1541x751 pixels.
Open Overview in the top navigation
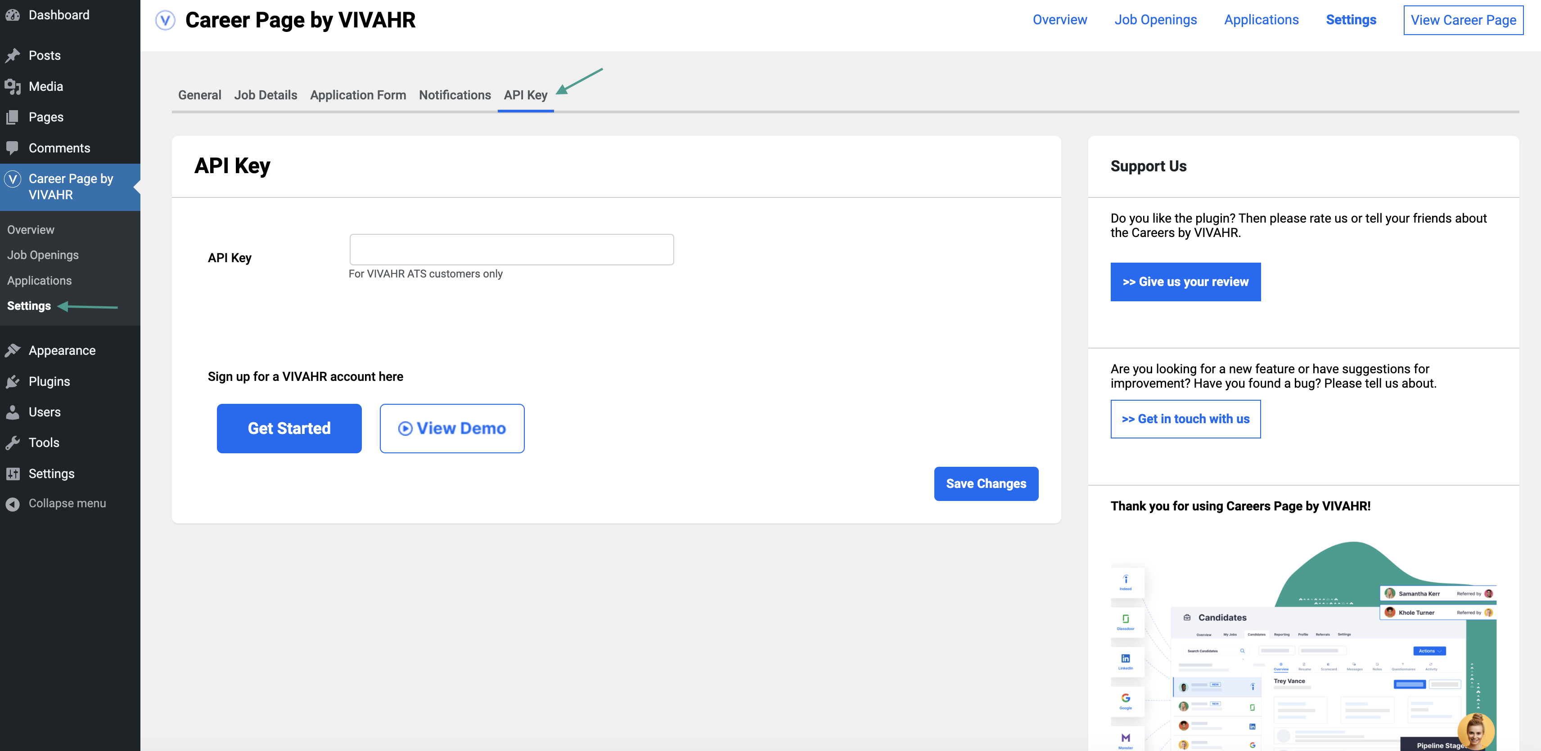(x=1059, y=20)
